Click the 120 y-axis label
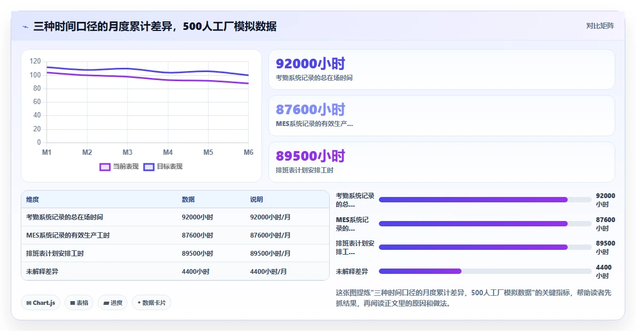Screen dimensions: 636x331 (x=35, y=61)
